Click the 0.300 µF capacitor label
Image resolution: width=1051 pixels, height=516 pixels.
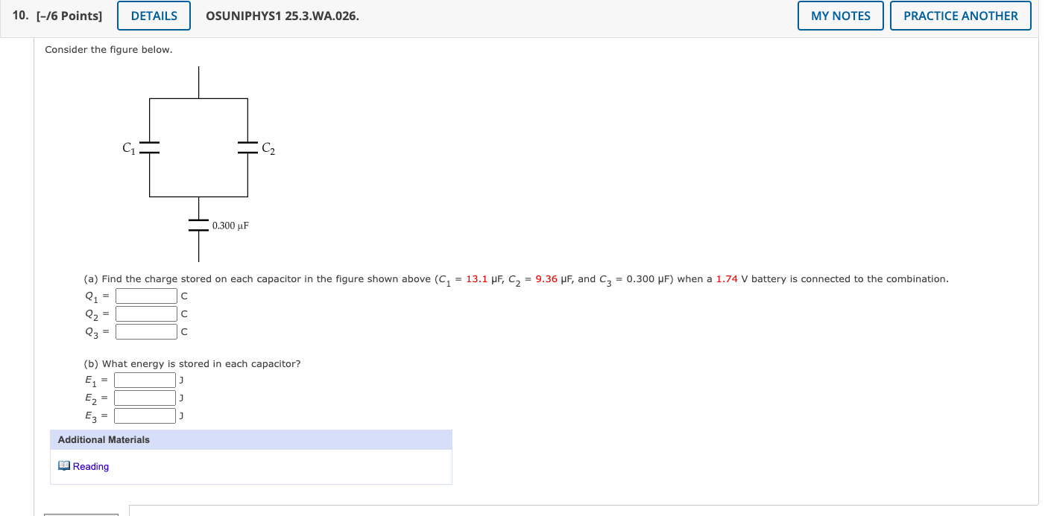229,225
